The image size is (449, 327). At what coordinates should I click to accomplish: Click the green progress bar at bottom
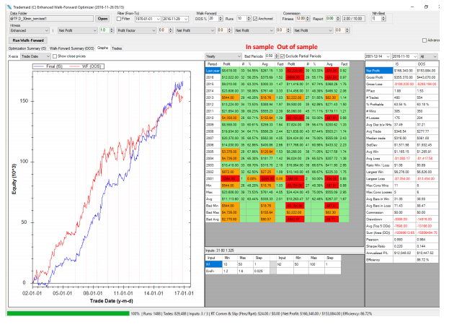coord(65,314)
